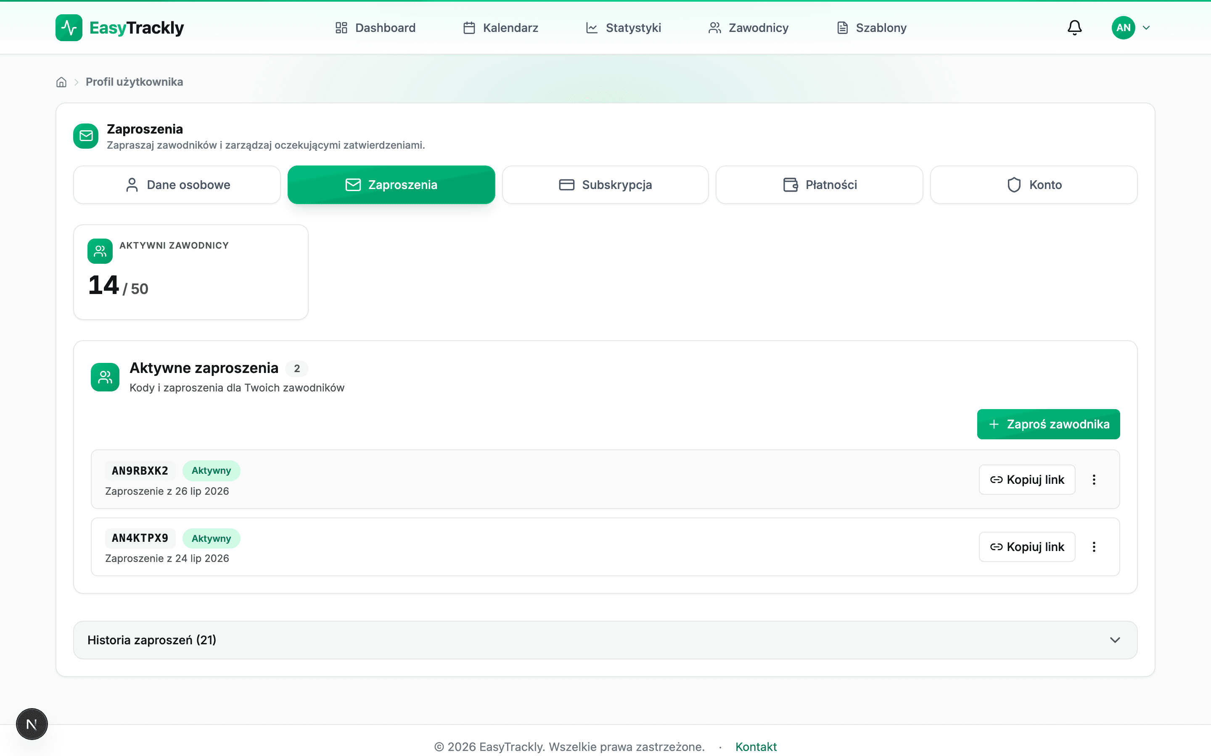Screen dimensions: 1211x756
Task: Open more options for AN9RBXK2
Action: (x=1094, y=480)
